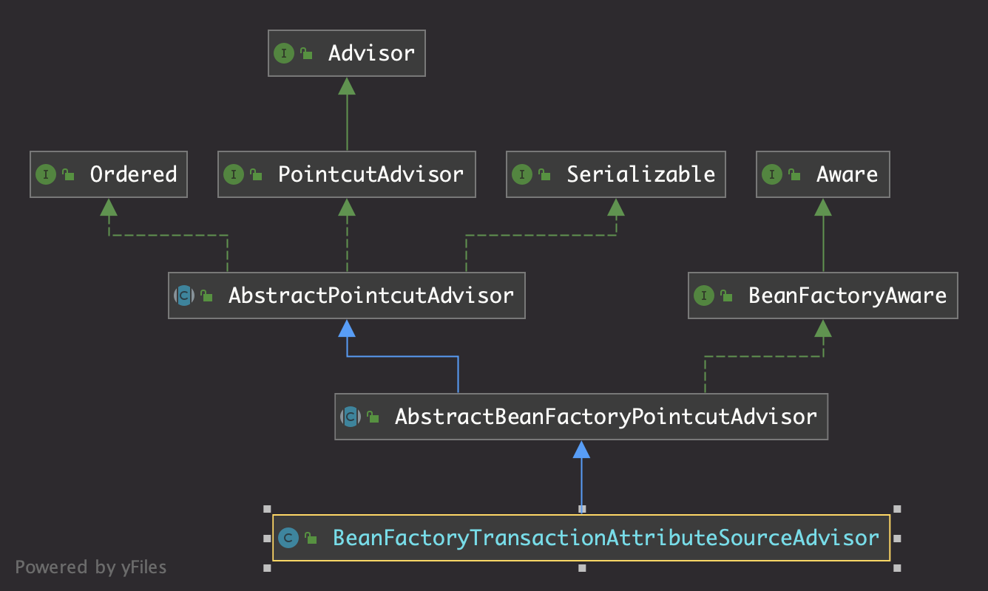
Task: Click the lock icon beside PointcutAdvisor
Action: 257,174
